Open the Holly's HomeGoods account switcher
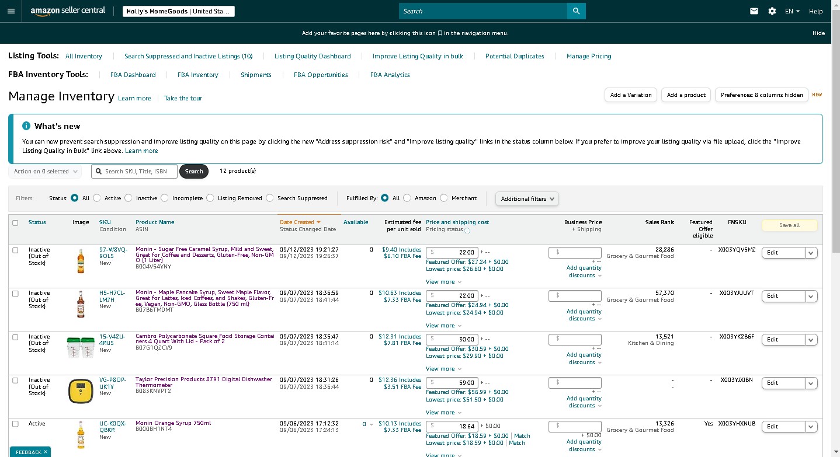 [x=179, y=11]
